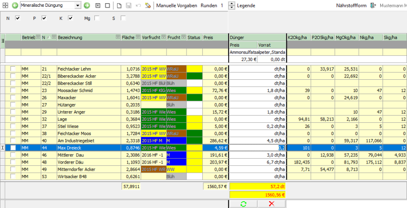Image resolution: width=407 pixels, height=208 pixels.
Task: Click the blue Frucht cell of Mittlerer Dau
Action: [x=176, y=155]
